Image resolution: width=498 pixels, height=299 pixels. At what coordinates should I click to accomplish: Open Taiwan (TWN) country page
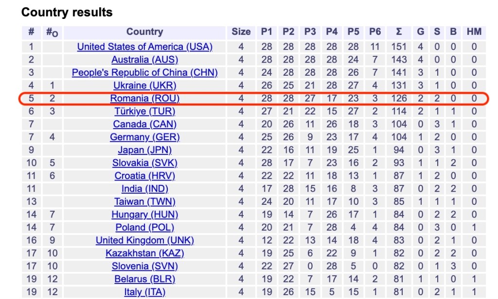pyautogui.click(x=144, y=201)
